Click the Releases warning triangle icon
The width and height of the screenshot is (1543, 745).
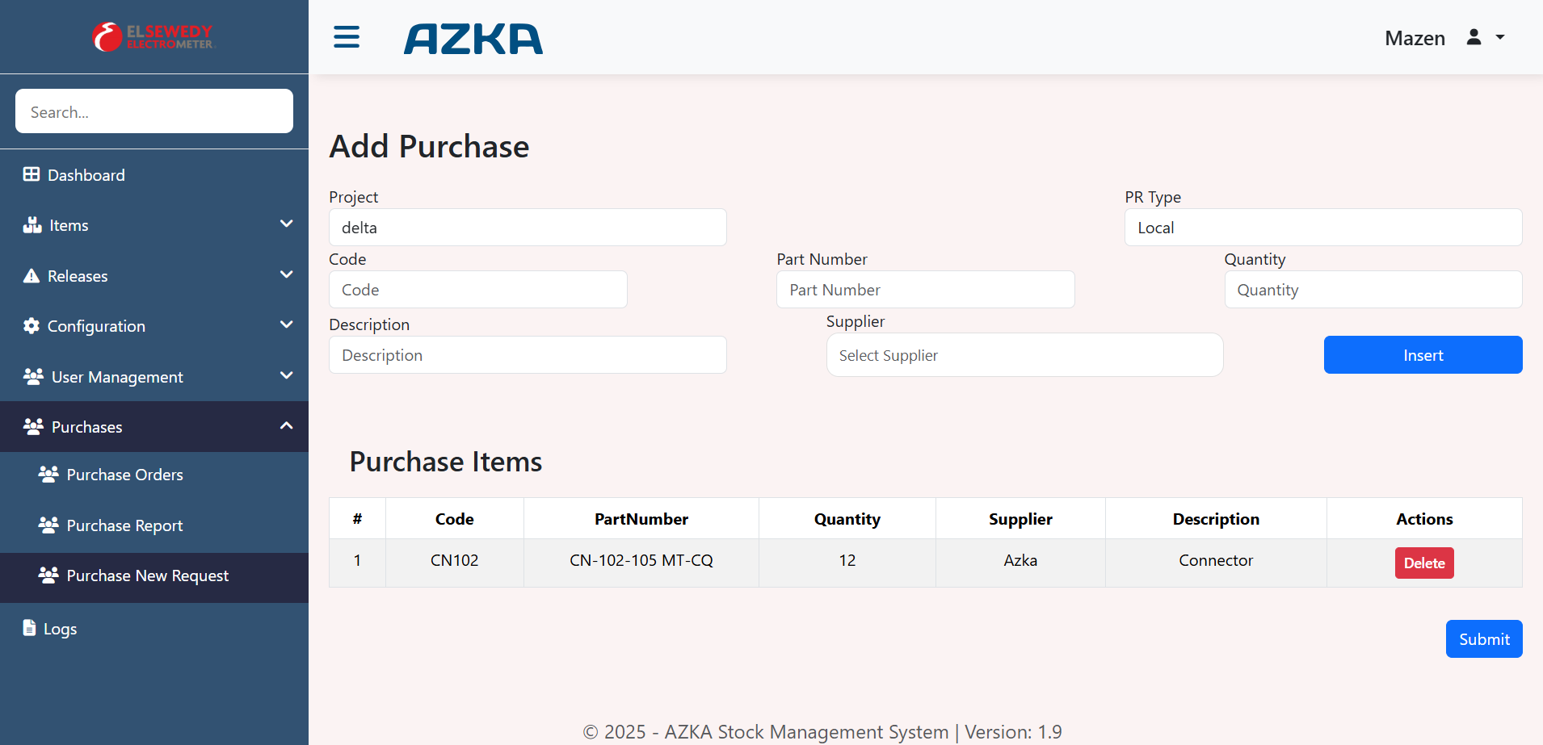click(32, 276)
